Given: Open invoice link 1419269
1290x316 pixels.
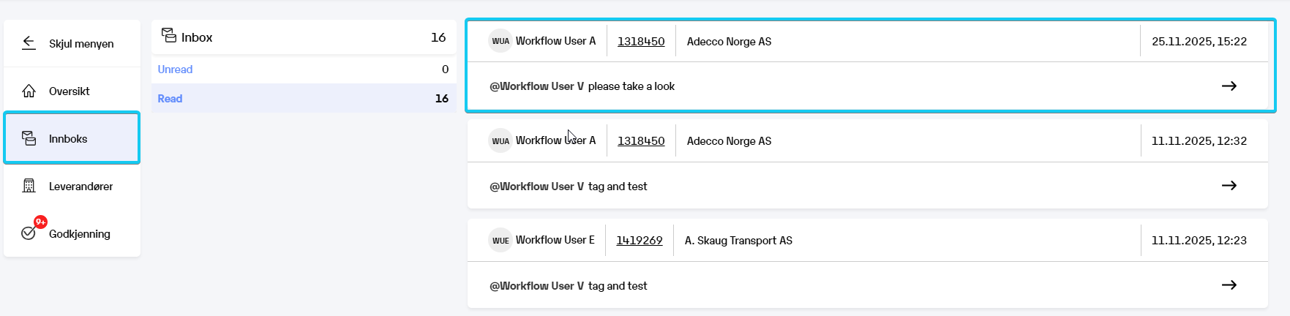Looking at the screenshot, I should (640, 240).
